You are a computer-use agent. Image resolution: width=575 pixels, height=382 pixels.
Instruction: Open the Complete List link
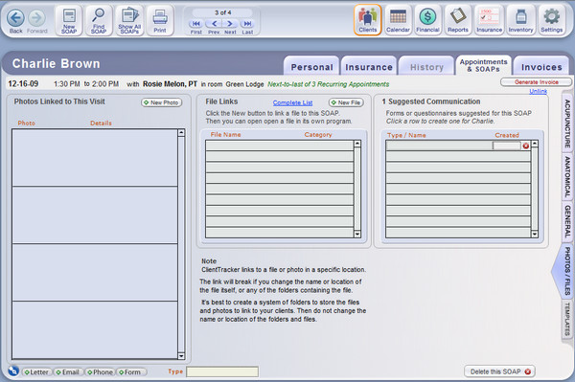click(292, 102)
